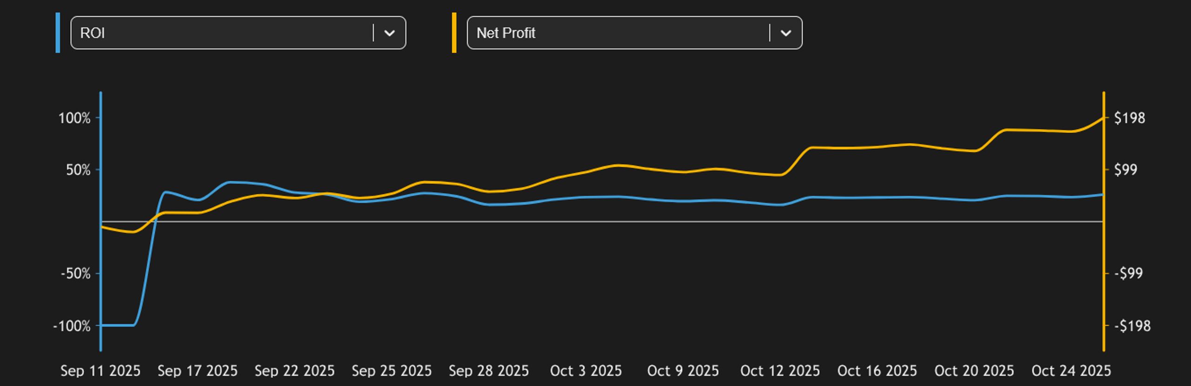Click the 100% label on ROI axis
The height and width of the screenshot is (386, 1191).
pos(74,118)
